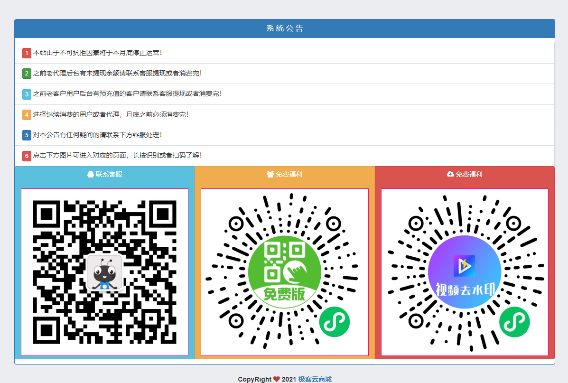
Task: Open the 视频去水印 mini-program code image
Action: [465, 272]
